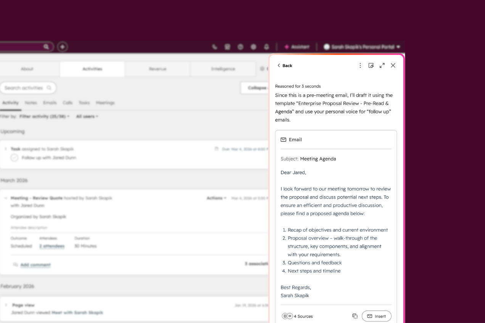Click the phone call icon in top bar

[215, 47]
